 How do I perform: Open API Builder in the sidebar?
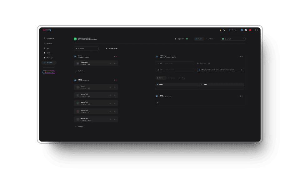tap(49, 63)
